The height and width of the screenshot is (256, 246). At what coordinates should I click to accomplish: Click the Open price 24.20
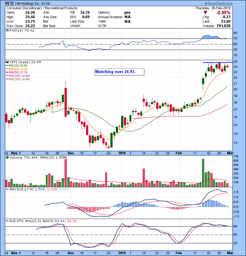(x=30, y=13)
